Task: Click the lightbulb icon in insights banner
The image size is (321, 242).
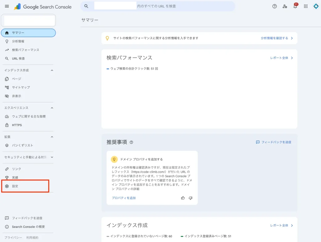Action: coord(107,38)
